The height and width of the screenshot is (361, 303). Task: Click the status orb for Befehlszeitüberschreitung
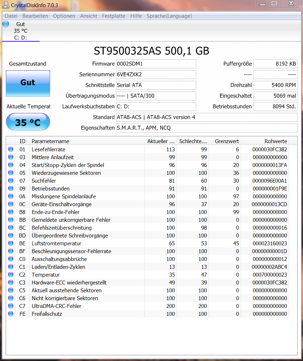11,227
